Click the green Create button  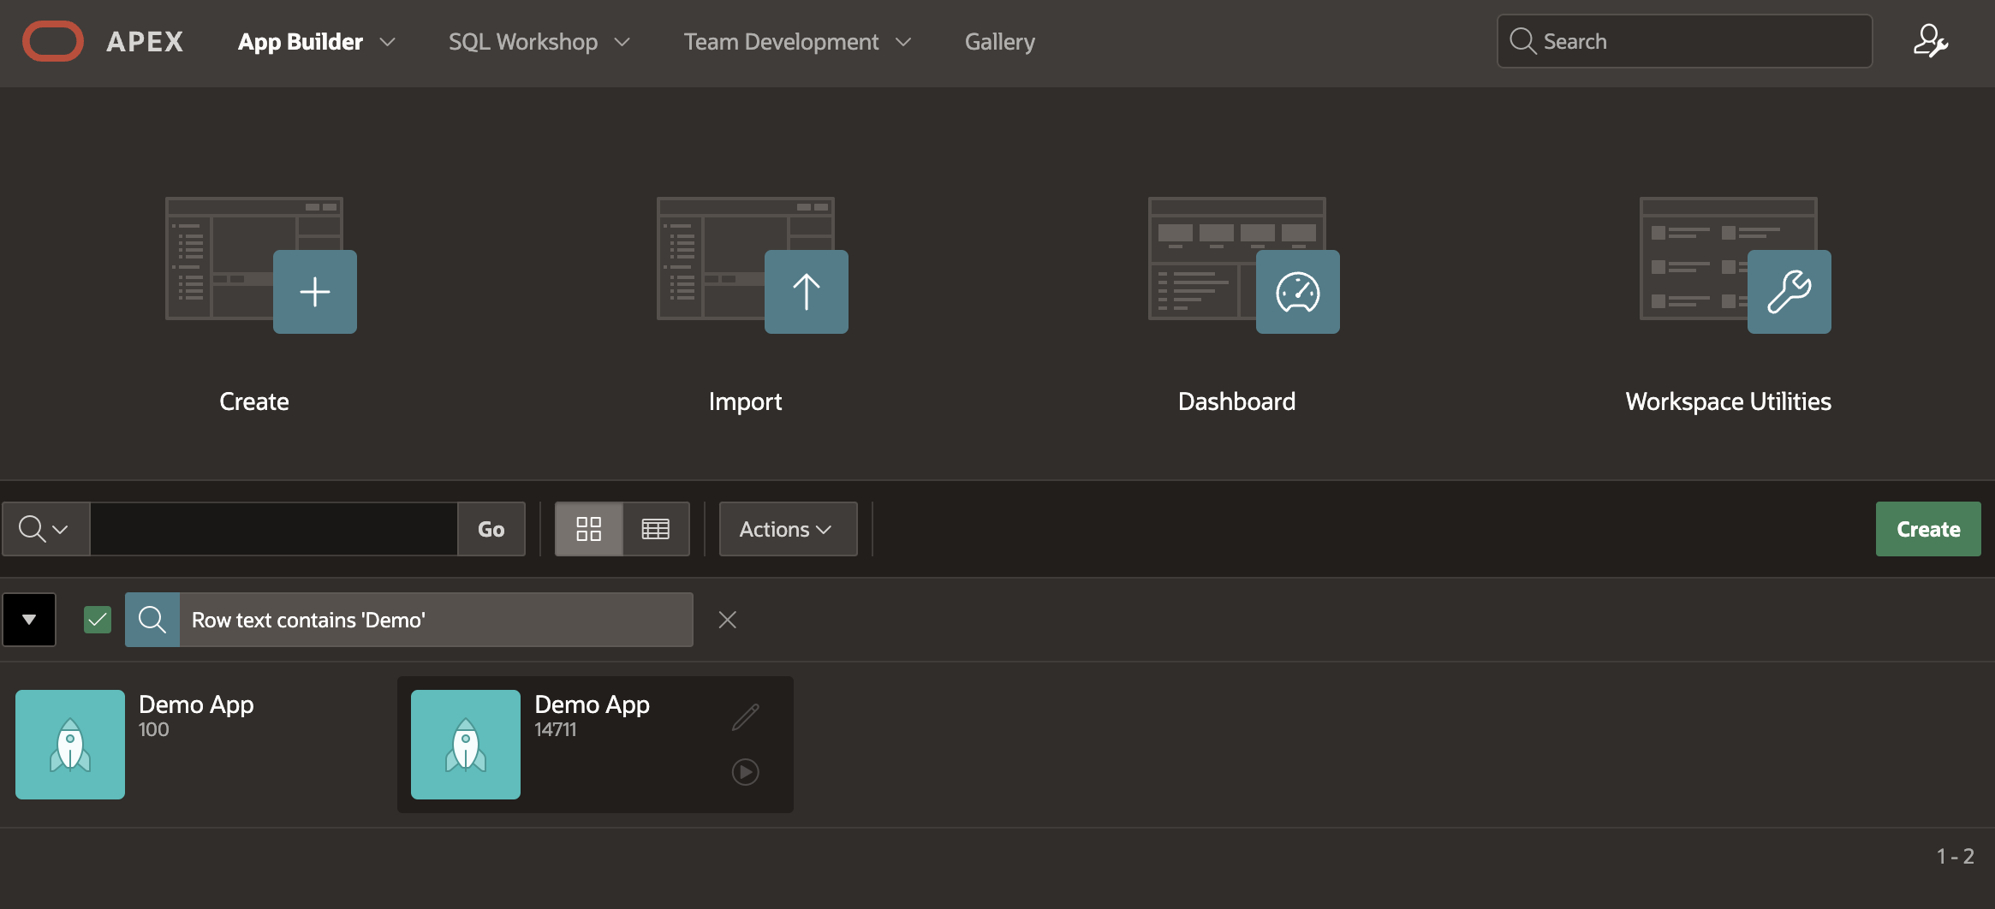[1928, 529]
